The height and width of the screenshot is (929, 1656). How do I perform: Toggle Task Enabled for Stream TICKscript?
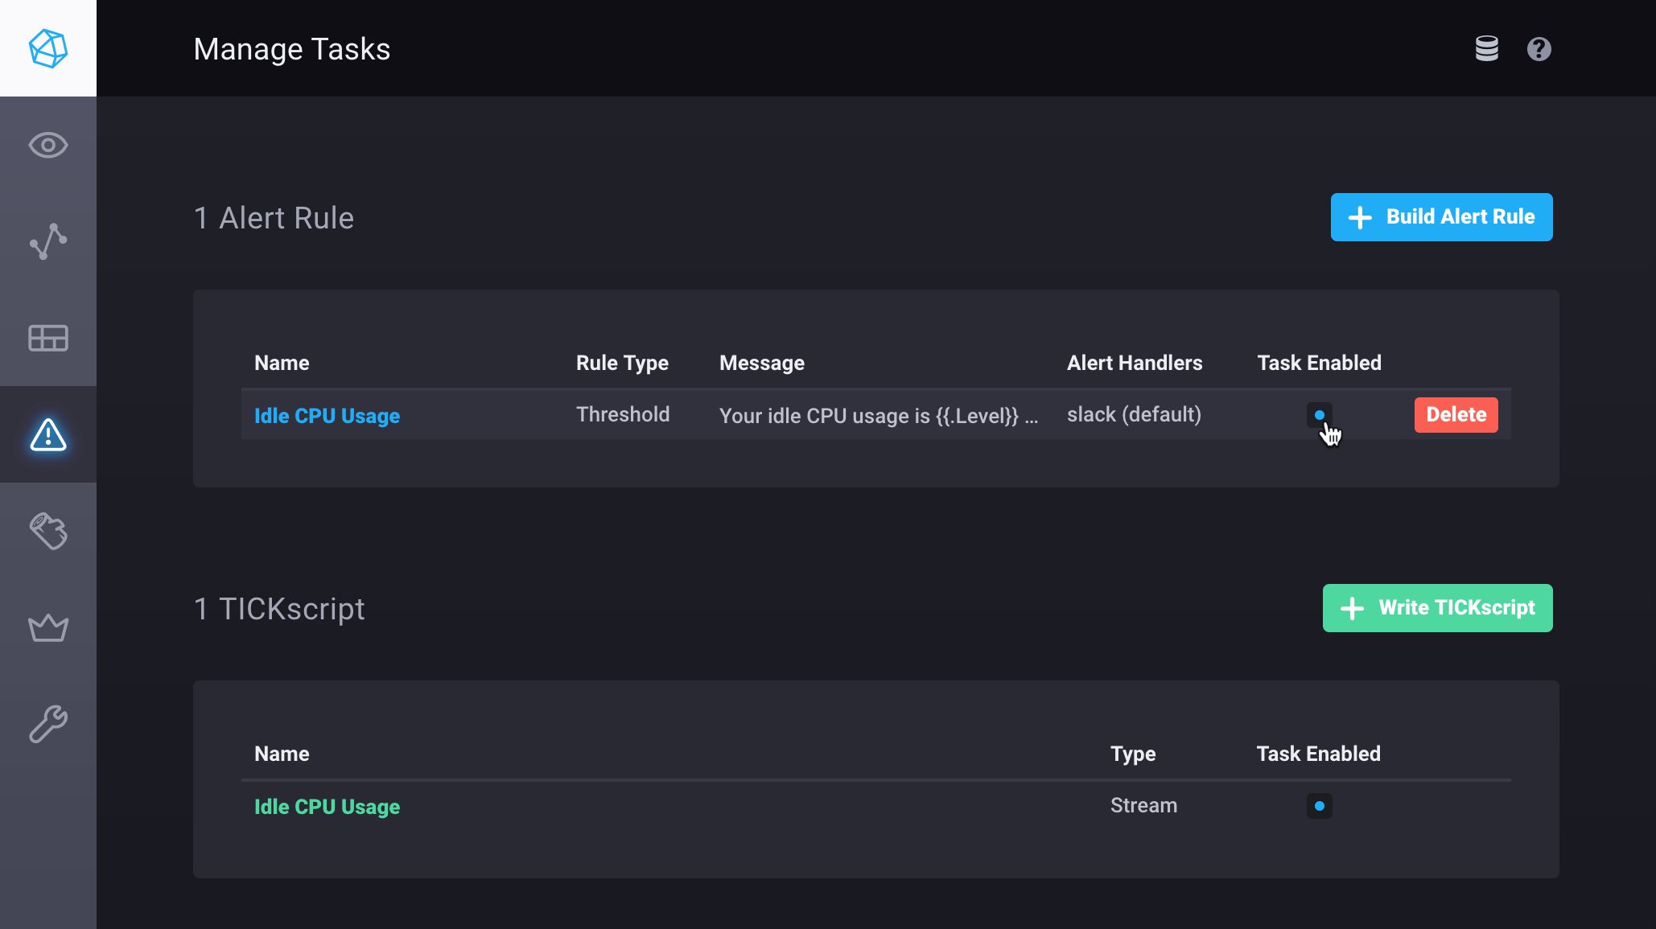1319,806
